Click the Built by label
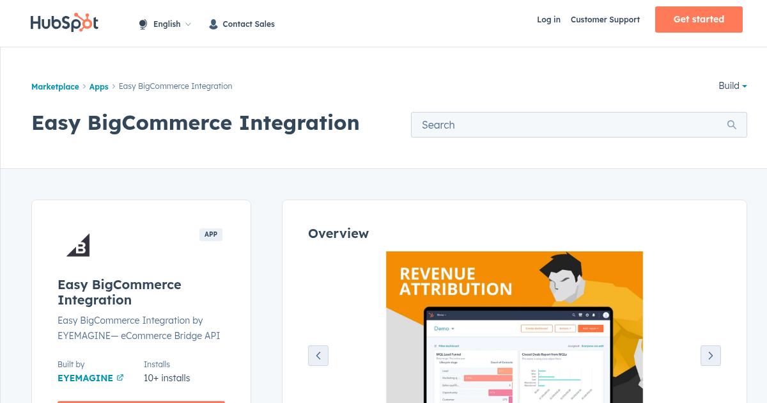Viewport: 767px width, 403px height. (71, 364)
